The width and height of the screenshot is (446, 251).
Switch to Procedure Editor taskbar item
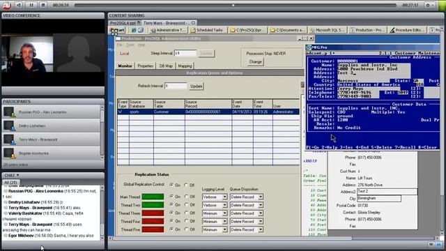tap(407, 30)
